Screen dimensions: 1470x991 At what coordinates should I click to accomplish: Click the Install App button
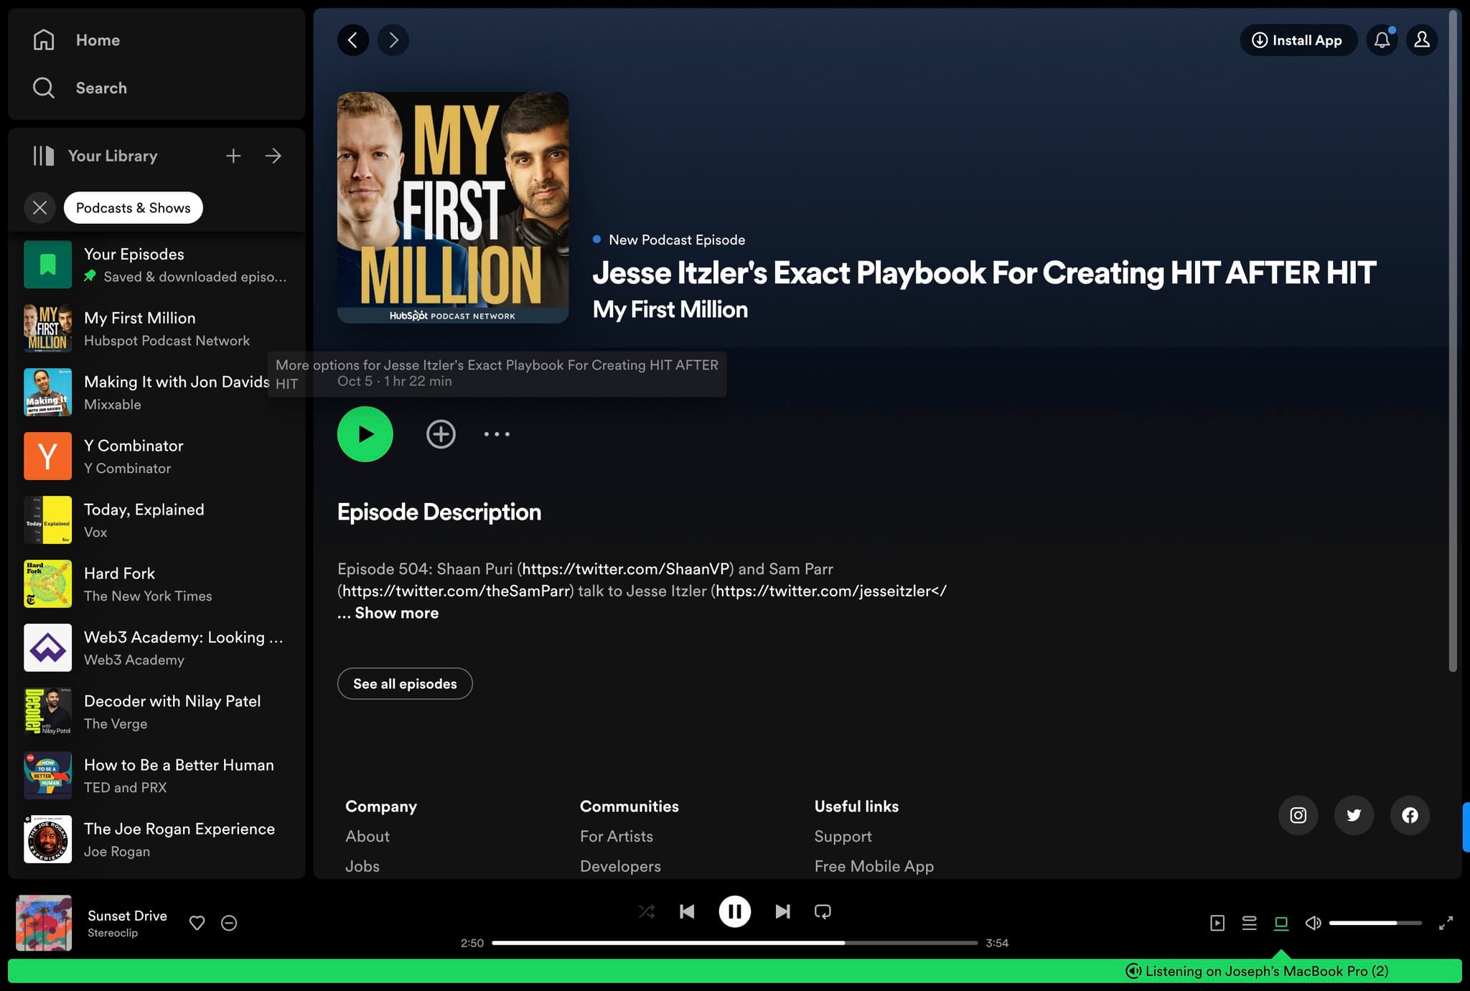pyautogui.click(x=1298, y=40)
